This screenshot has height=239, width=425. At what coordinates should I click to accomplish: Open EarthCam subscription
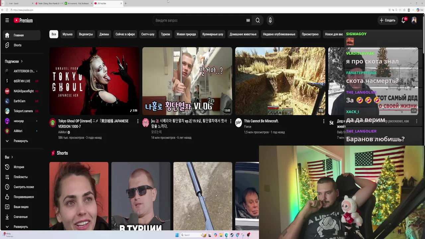22,101
